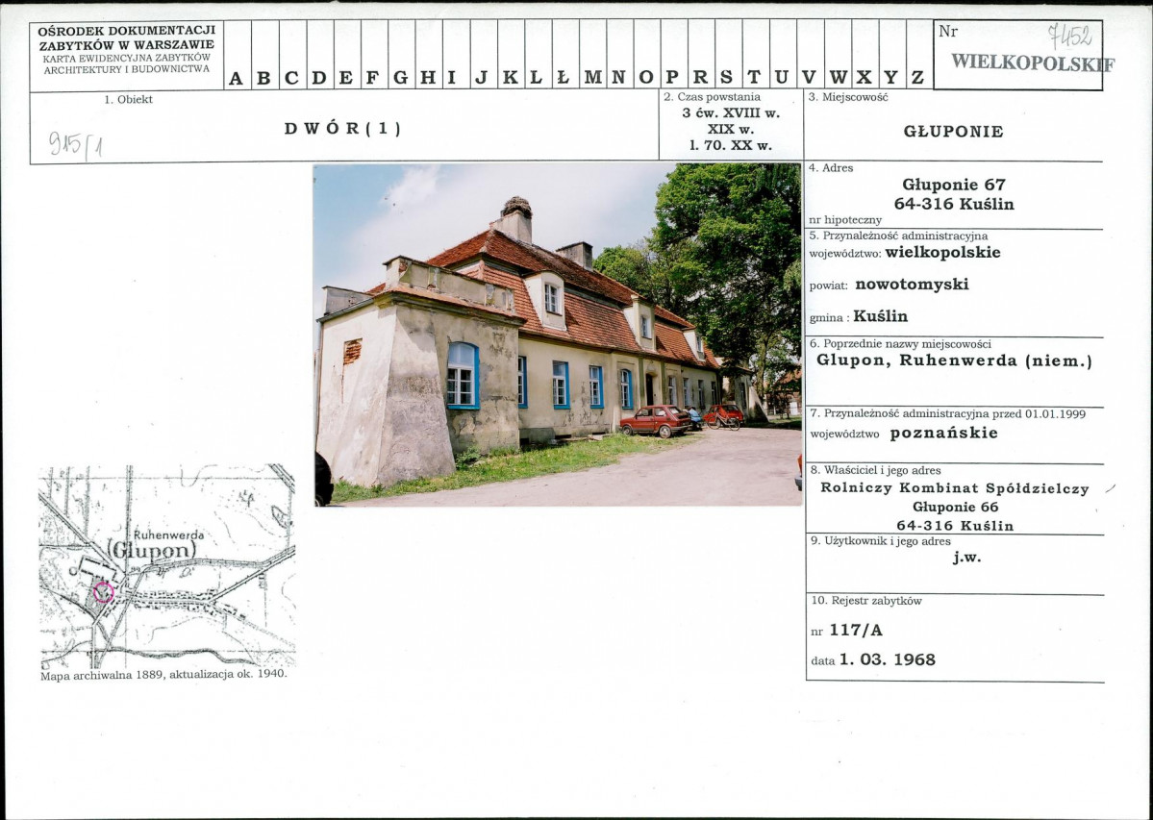Select letter H in the alphabet index
The width and height of the screenshot is (1153, 820).
(428, 78)
